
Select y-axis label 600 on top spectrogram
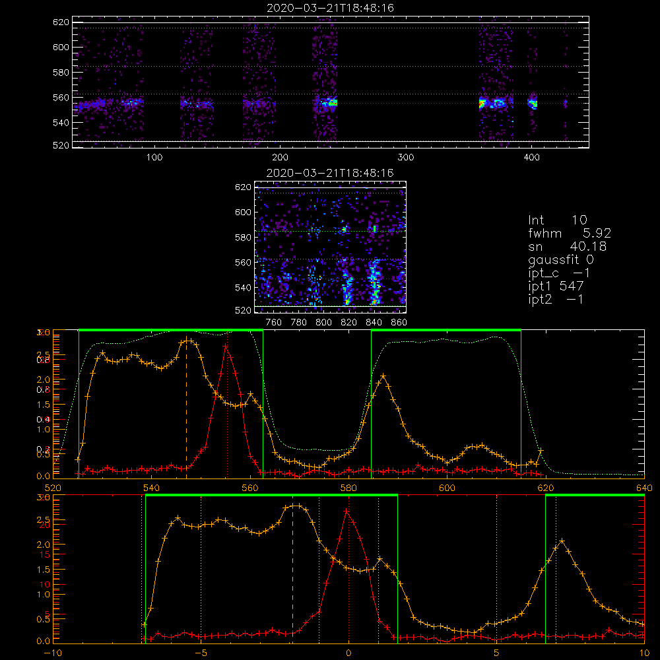pyautogui.click(x=61, y=47)
